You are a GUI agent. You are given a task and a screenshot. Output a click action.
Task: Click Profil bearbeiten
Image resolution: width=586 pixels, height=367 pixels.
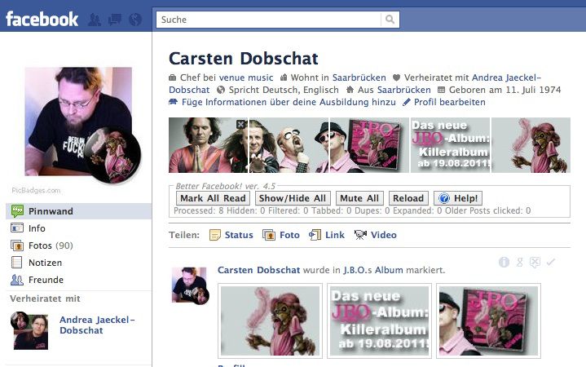click(x=450, y=102)
